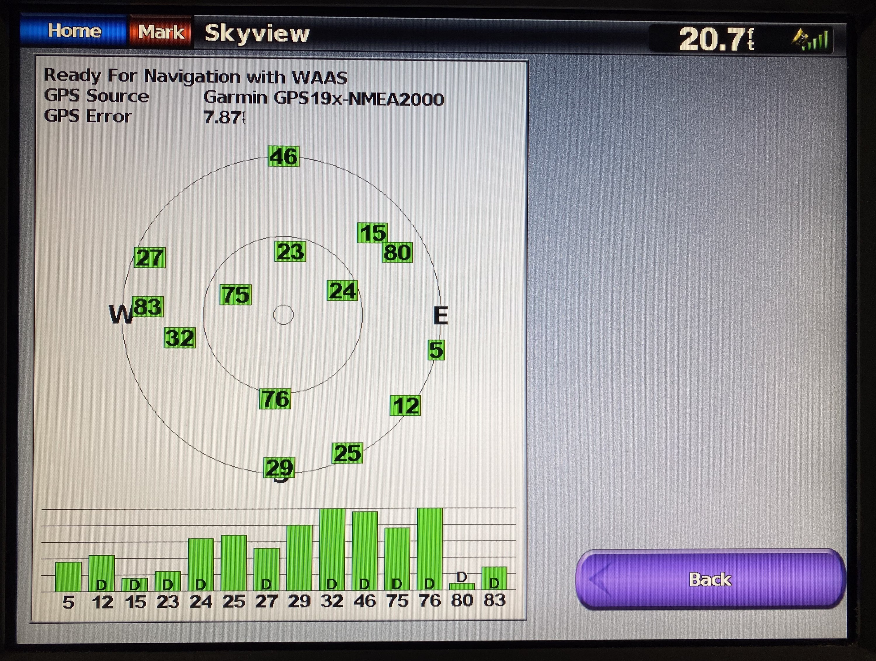Select satellite 5 marker below E label
Image resolution: width=876 pixels, height=661 pixels.
[x=436, y=350]
